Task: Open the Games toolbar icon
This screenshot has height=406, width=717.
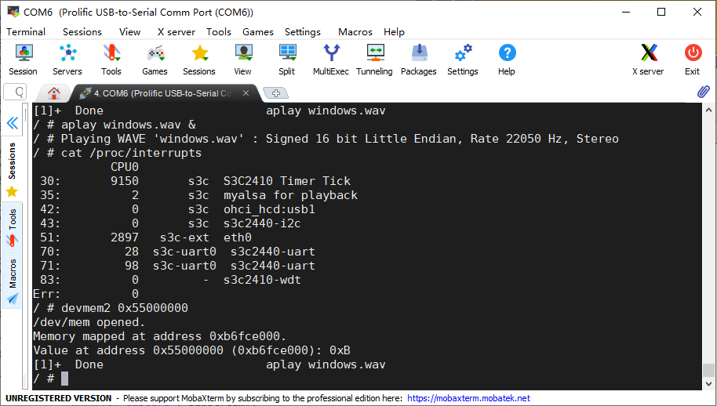Action: click(155, 60)
